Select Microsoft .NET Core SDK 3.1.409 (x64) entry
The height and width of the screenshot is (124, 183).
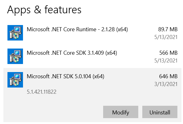tap(92, 56)
